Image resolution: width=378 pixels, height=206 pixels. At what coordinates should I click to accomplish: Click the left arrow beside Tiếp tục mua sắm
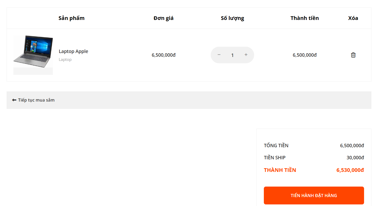pyautogui.click(x=14, y=100)
